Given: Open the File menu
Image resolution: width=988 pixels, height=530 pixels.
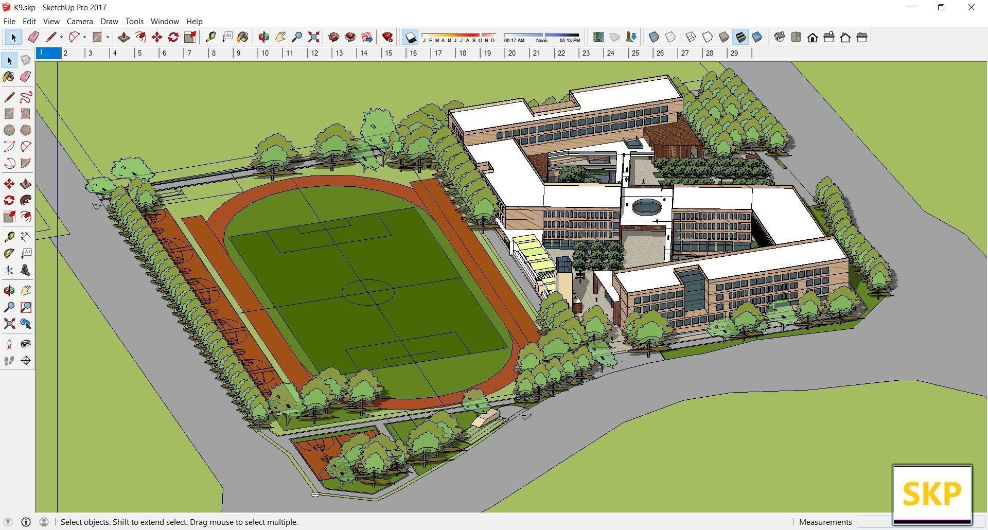Looking at the screenshot, I should pyautogui.click(x=9, y=21).
